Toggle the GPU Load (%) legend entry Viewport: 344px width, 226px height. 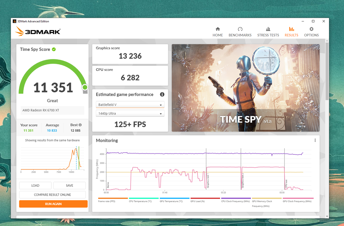click(x=205, y=200)
